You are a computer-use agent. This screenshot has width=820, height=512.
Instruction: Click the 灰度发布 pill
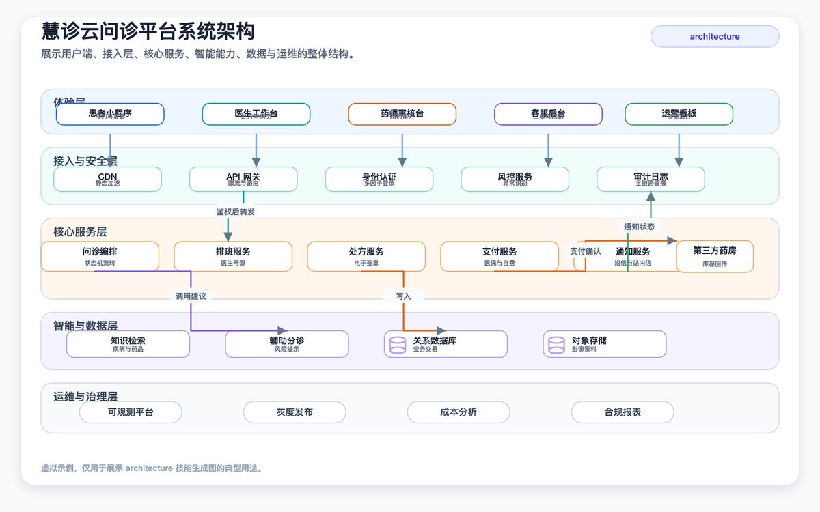tap(295, 412)
